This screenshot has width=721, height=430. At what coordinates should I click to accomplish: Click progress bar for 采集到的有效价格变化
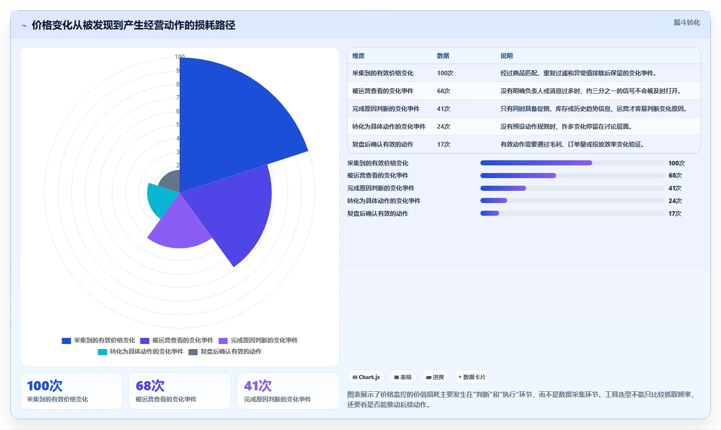click(572, 163)
